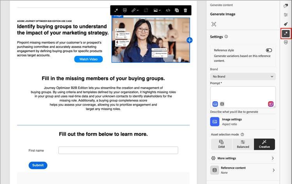Select the woman photo image component
This screenshot has width=292, height=184.
click(151, 40)
